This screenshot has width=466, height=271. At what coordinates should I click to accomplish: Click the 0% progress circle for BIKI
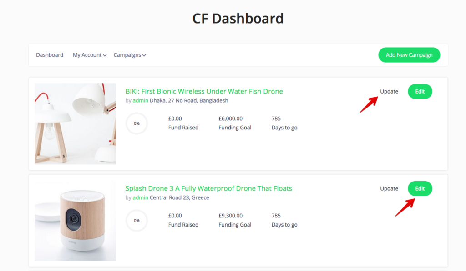[137, 123]
